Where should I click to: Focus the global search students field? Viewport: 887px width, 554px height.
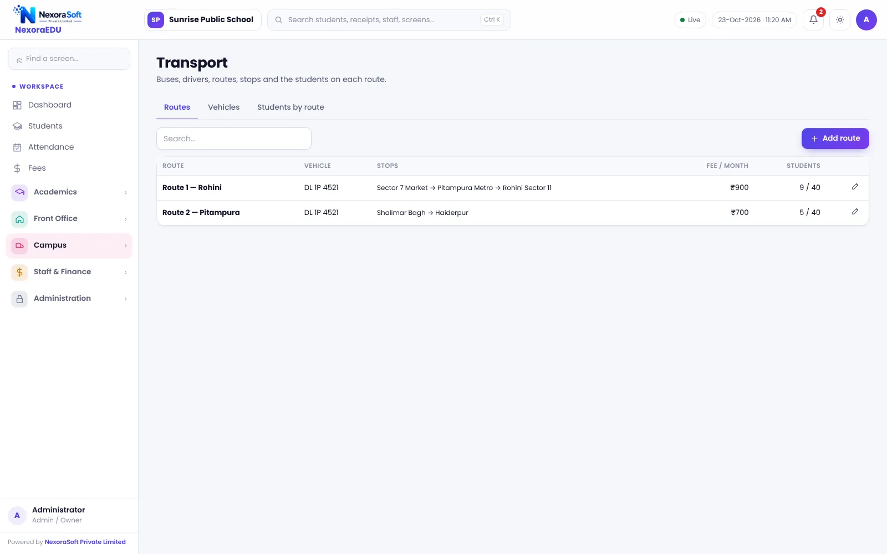pos(389,20)
